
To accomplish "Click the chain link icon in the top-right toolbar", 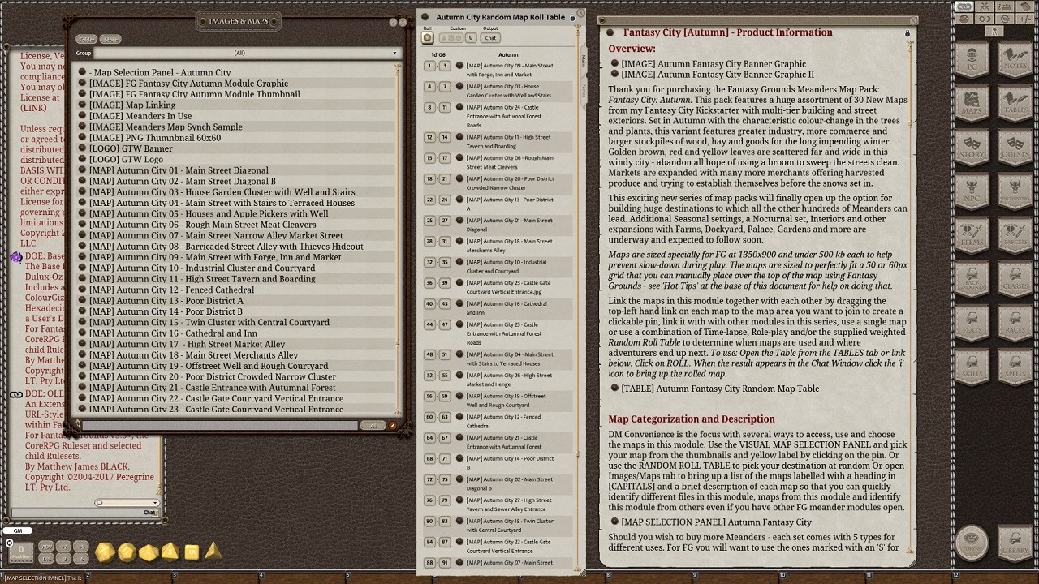I will (964, 6).
